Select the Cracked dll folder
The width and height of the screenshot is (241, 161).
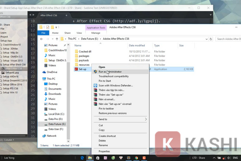click(x=85, y=52)
